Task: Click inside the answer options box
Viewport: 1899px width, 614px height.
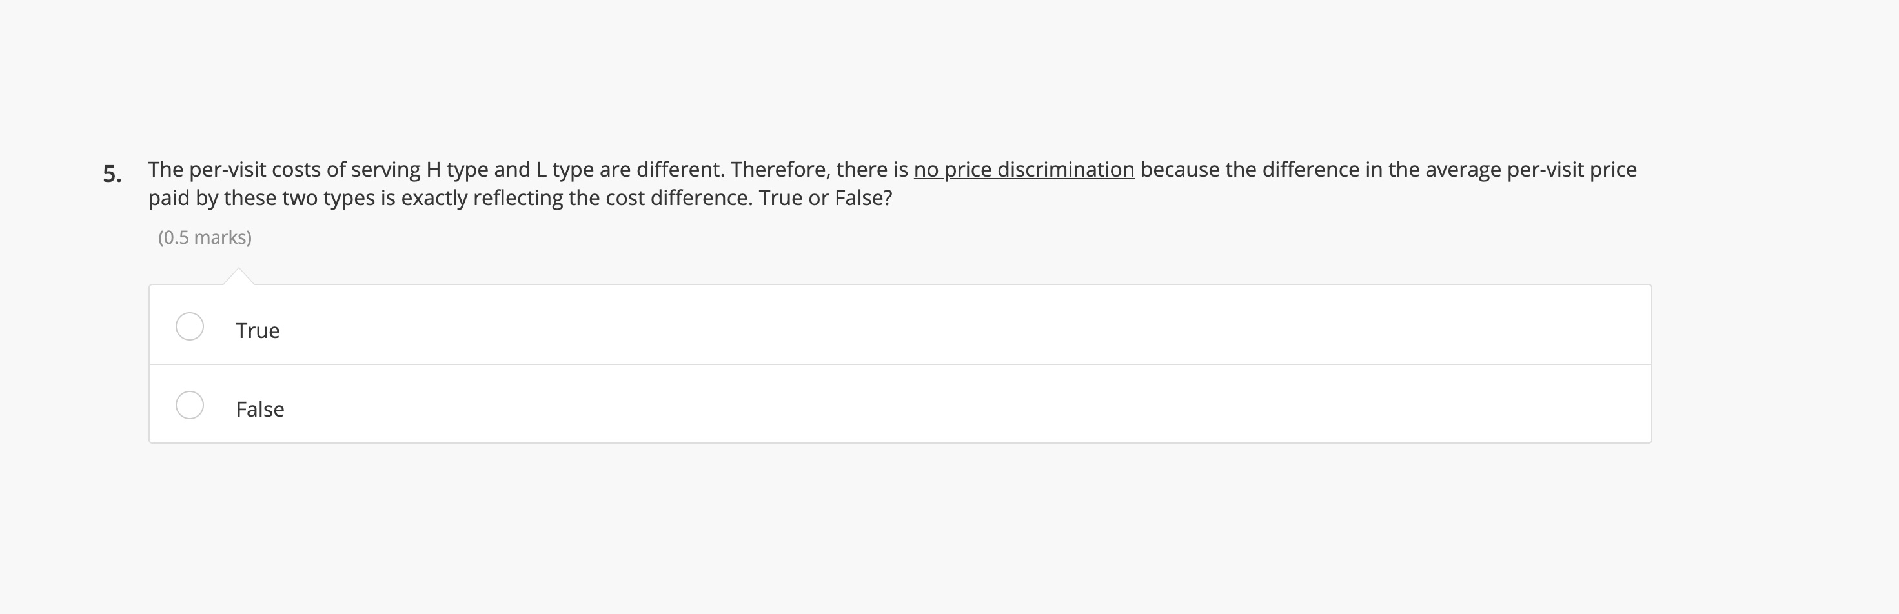Action: 884,364
